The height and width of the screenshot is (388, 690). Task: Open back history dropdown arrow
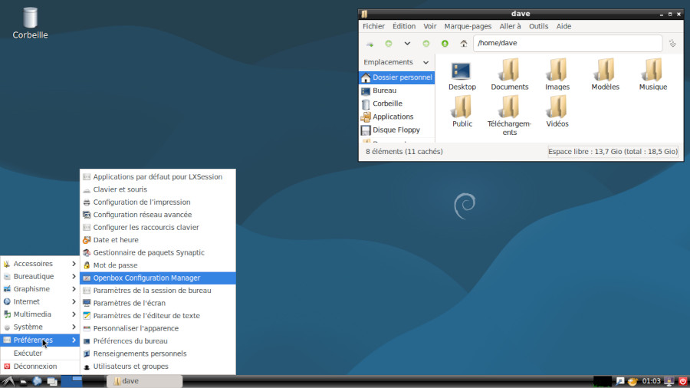point(407,44)
